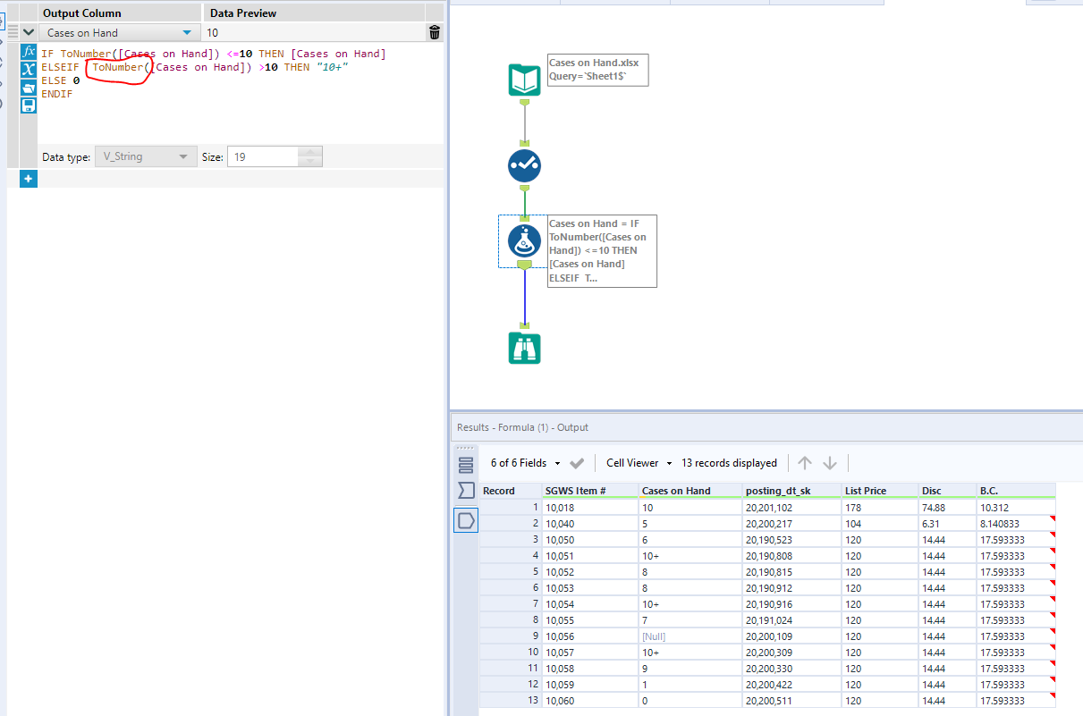The height and width of the screenshot is (716, 1083).
Task: Open the Cases on Hand column dropdown
Action: point(186,33)
